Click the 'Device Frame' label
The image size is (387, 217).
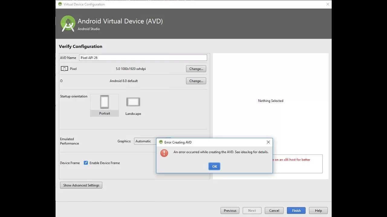(70, 163)
